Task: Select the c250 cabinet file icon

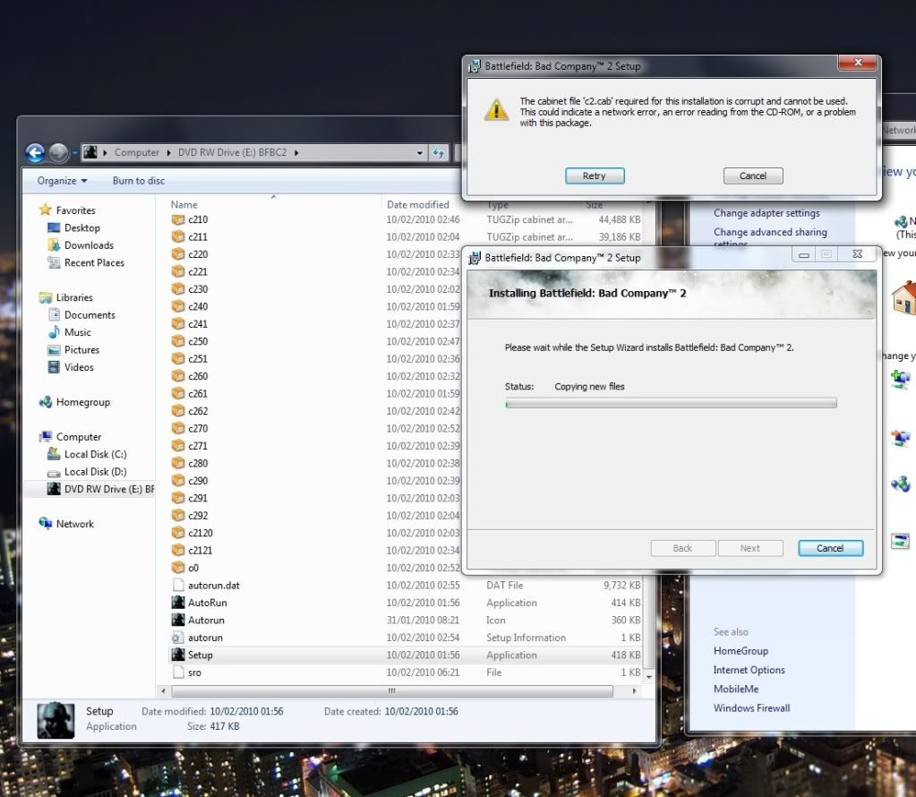Action: (x=178, y=341)
